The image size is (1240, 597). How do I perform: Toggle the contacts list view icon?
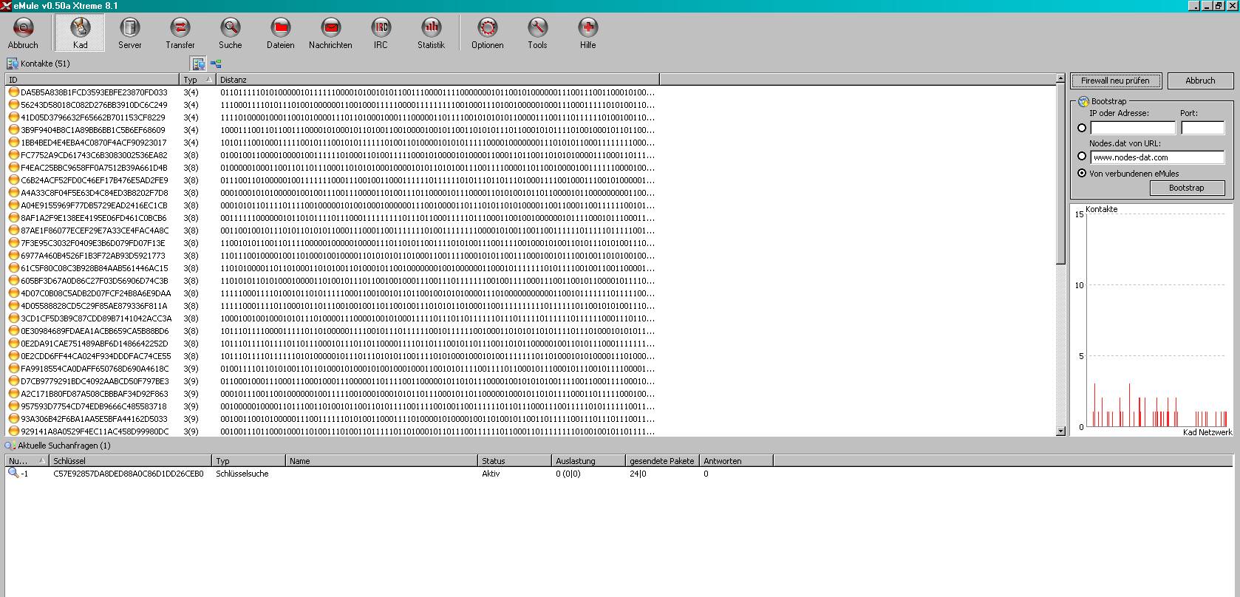[198, 64]
